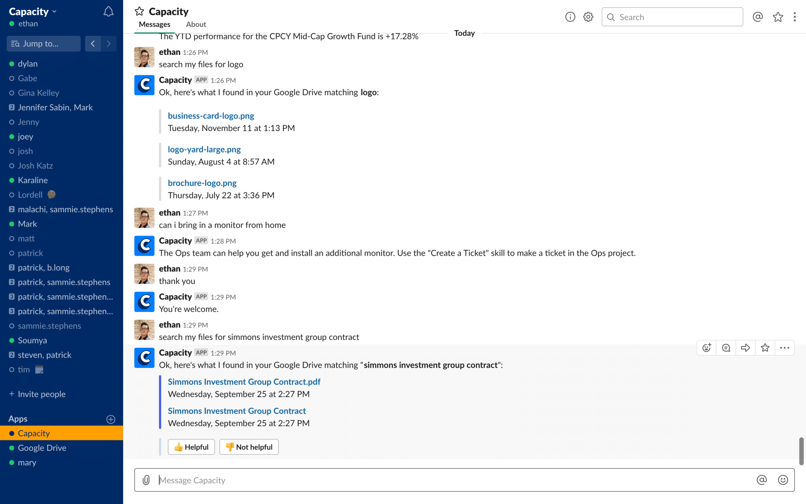Expand the Capacity workspace menu
The image size is (806, 504).
pos(33,12)
